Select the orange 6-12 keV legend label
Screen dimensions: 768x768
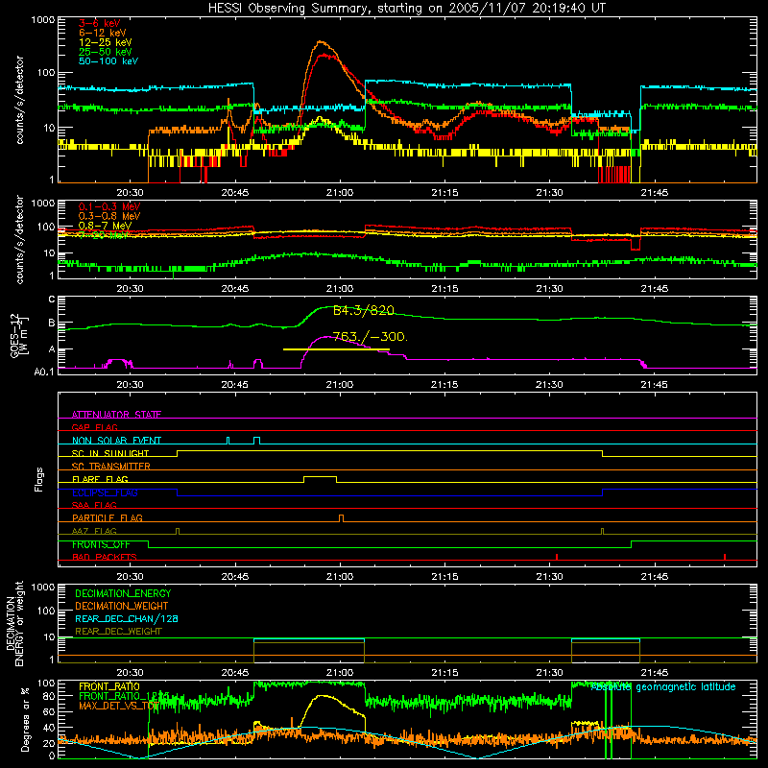(x=103, y=33)
